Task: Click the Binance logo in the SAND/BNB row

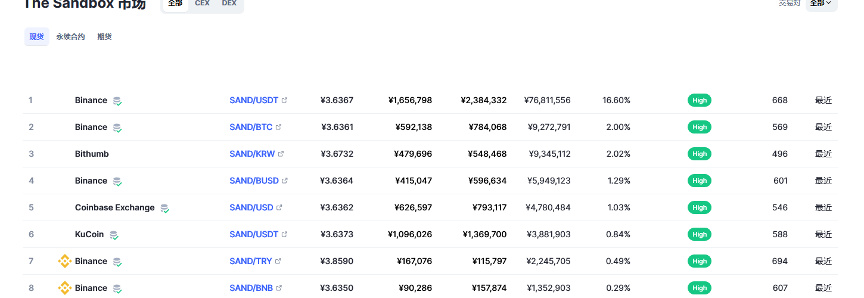Action: [x=64, y=288]
